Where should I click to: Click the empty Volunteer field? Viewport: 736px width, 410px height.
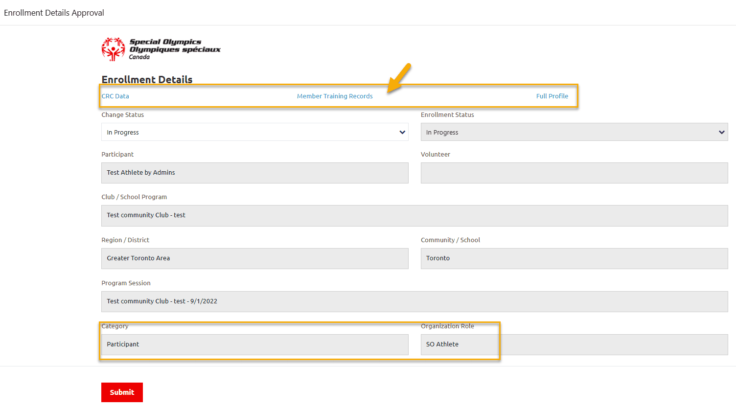(x=575, y=173)
